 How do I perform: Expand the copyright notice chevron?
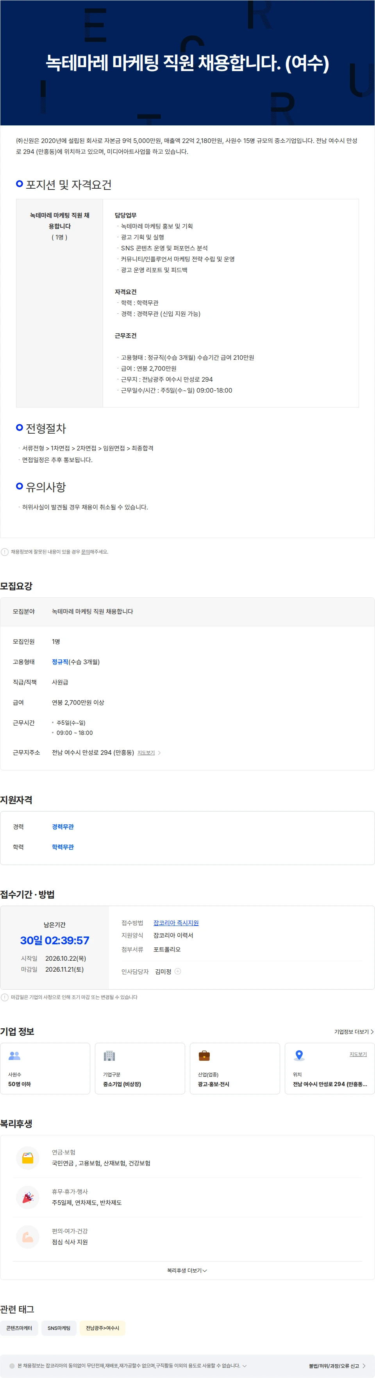(245, 1366)
